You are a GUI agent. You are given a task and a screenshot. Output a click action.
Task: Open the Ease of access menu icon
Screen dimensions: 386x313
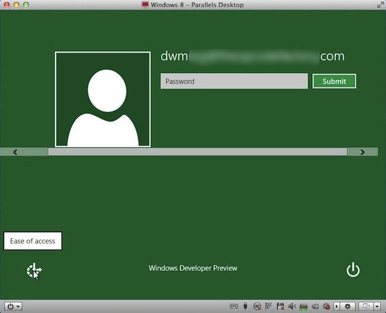[34, 271]
